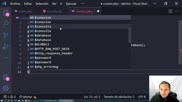
Task: Open the Search view in activity bar
Action: point(6,24)
